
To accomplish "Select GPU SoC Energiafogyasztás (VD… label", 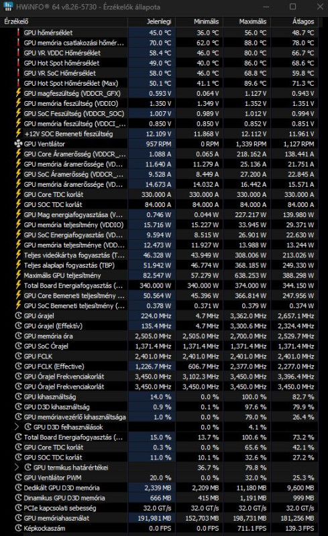I will point(73,235).
